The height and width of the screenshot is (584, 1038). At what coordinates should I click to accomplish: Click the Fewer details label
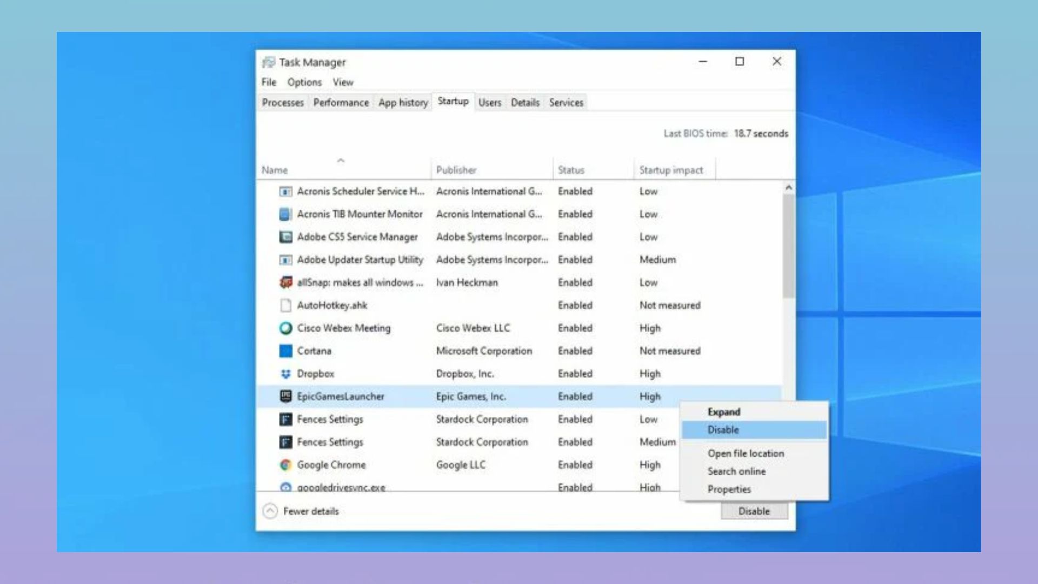[311, 512]
